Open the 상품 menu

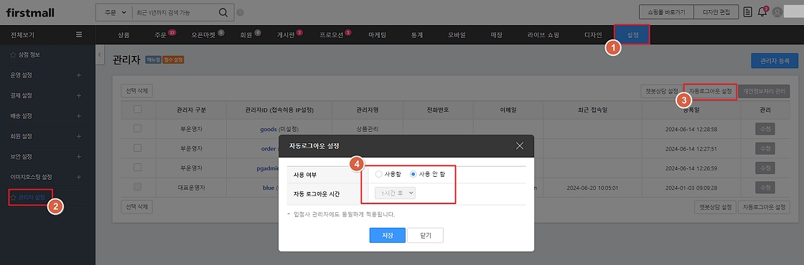tap(123, 35)
